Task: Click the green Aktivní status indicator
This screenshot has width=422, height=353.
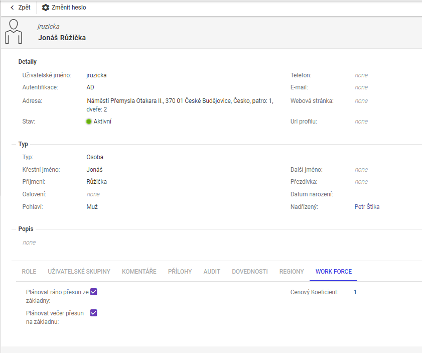Action: click(x=89, y=121)
